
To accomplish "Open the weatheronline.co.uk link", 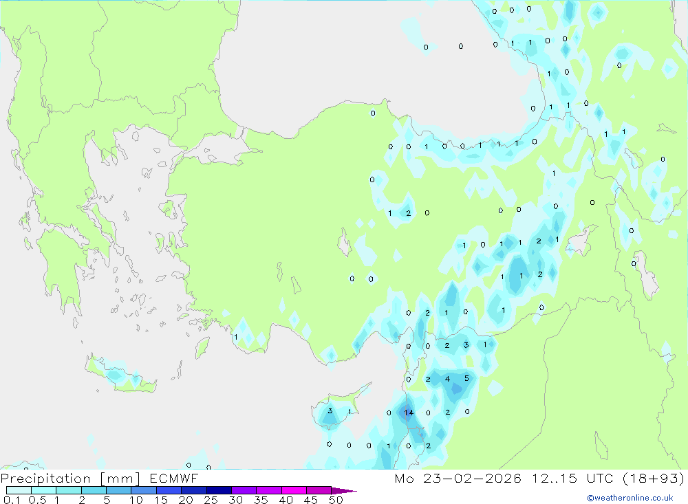I will tap(630, 498).
